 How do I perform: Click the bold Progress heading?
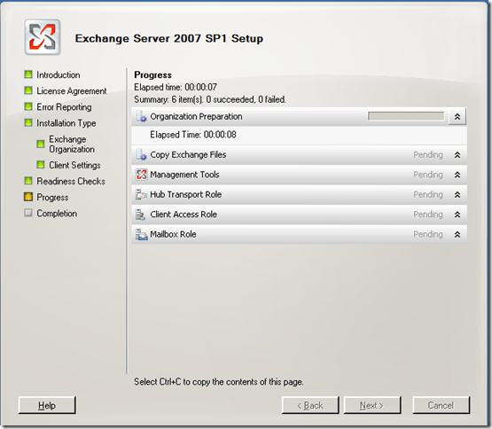(152, 74)
